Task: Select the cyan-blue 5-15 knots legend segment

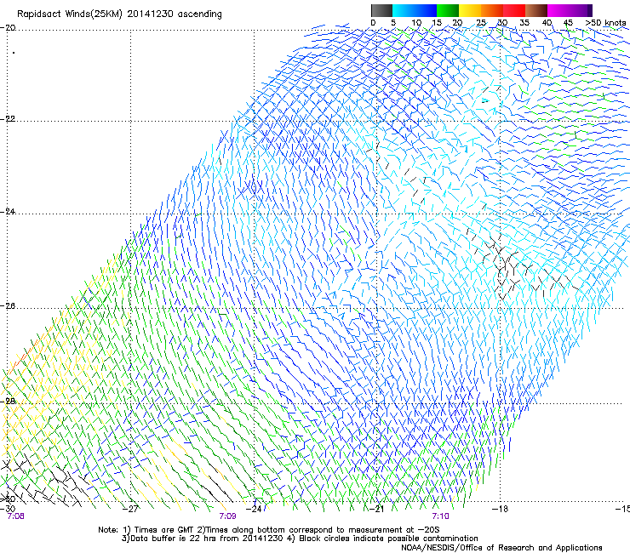Action: pyautogui.click(x=415, y=10)
